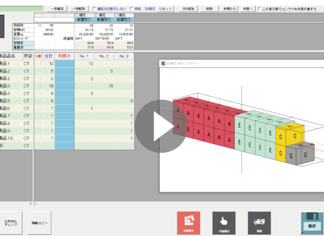Click the リセット button
324x236 pixels.
[166, 9]
